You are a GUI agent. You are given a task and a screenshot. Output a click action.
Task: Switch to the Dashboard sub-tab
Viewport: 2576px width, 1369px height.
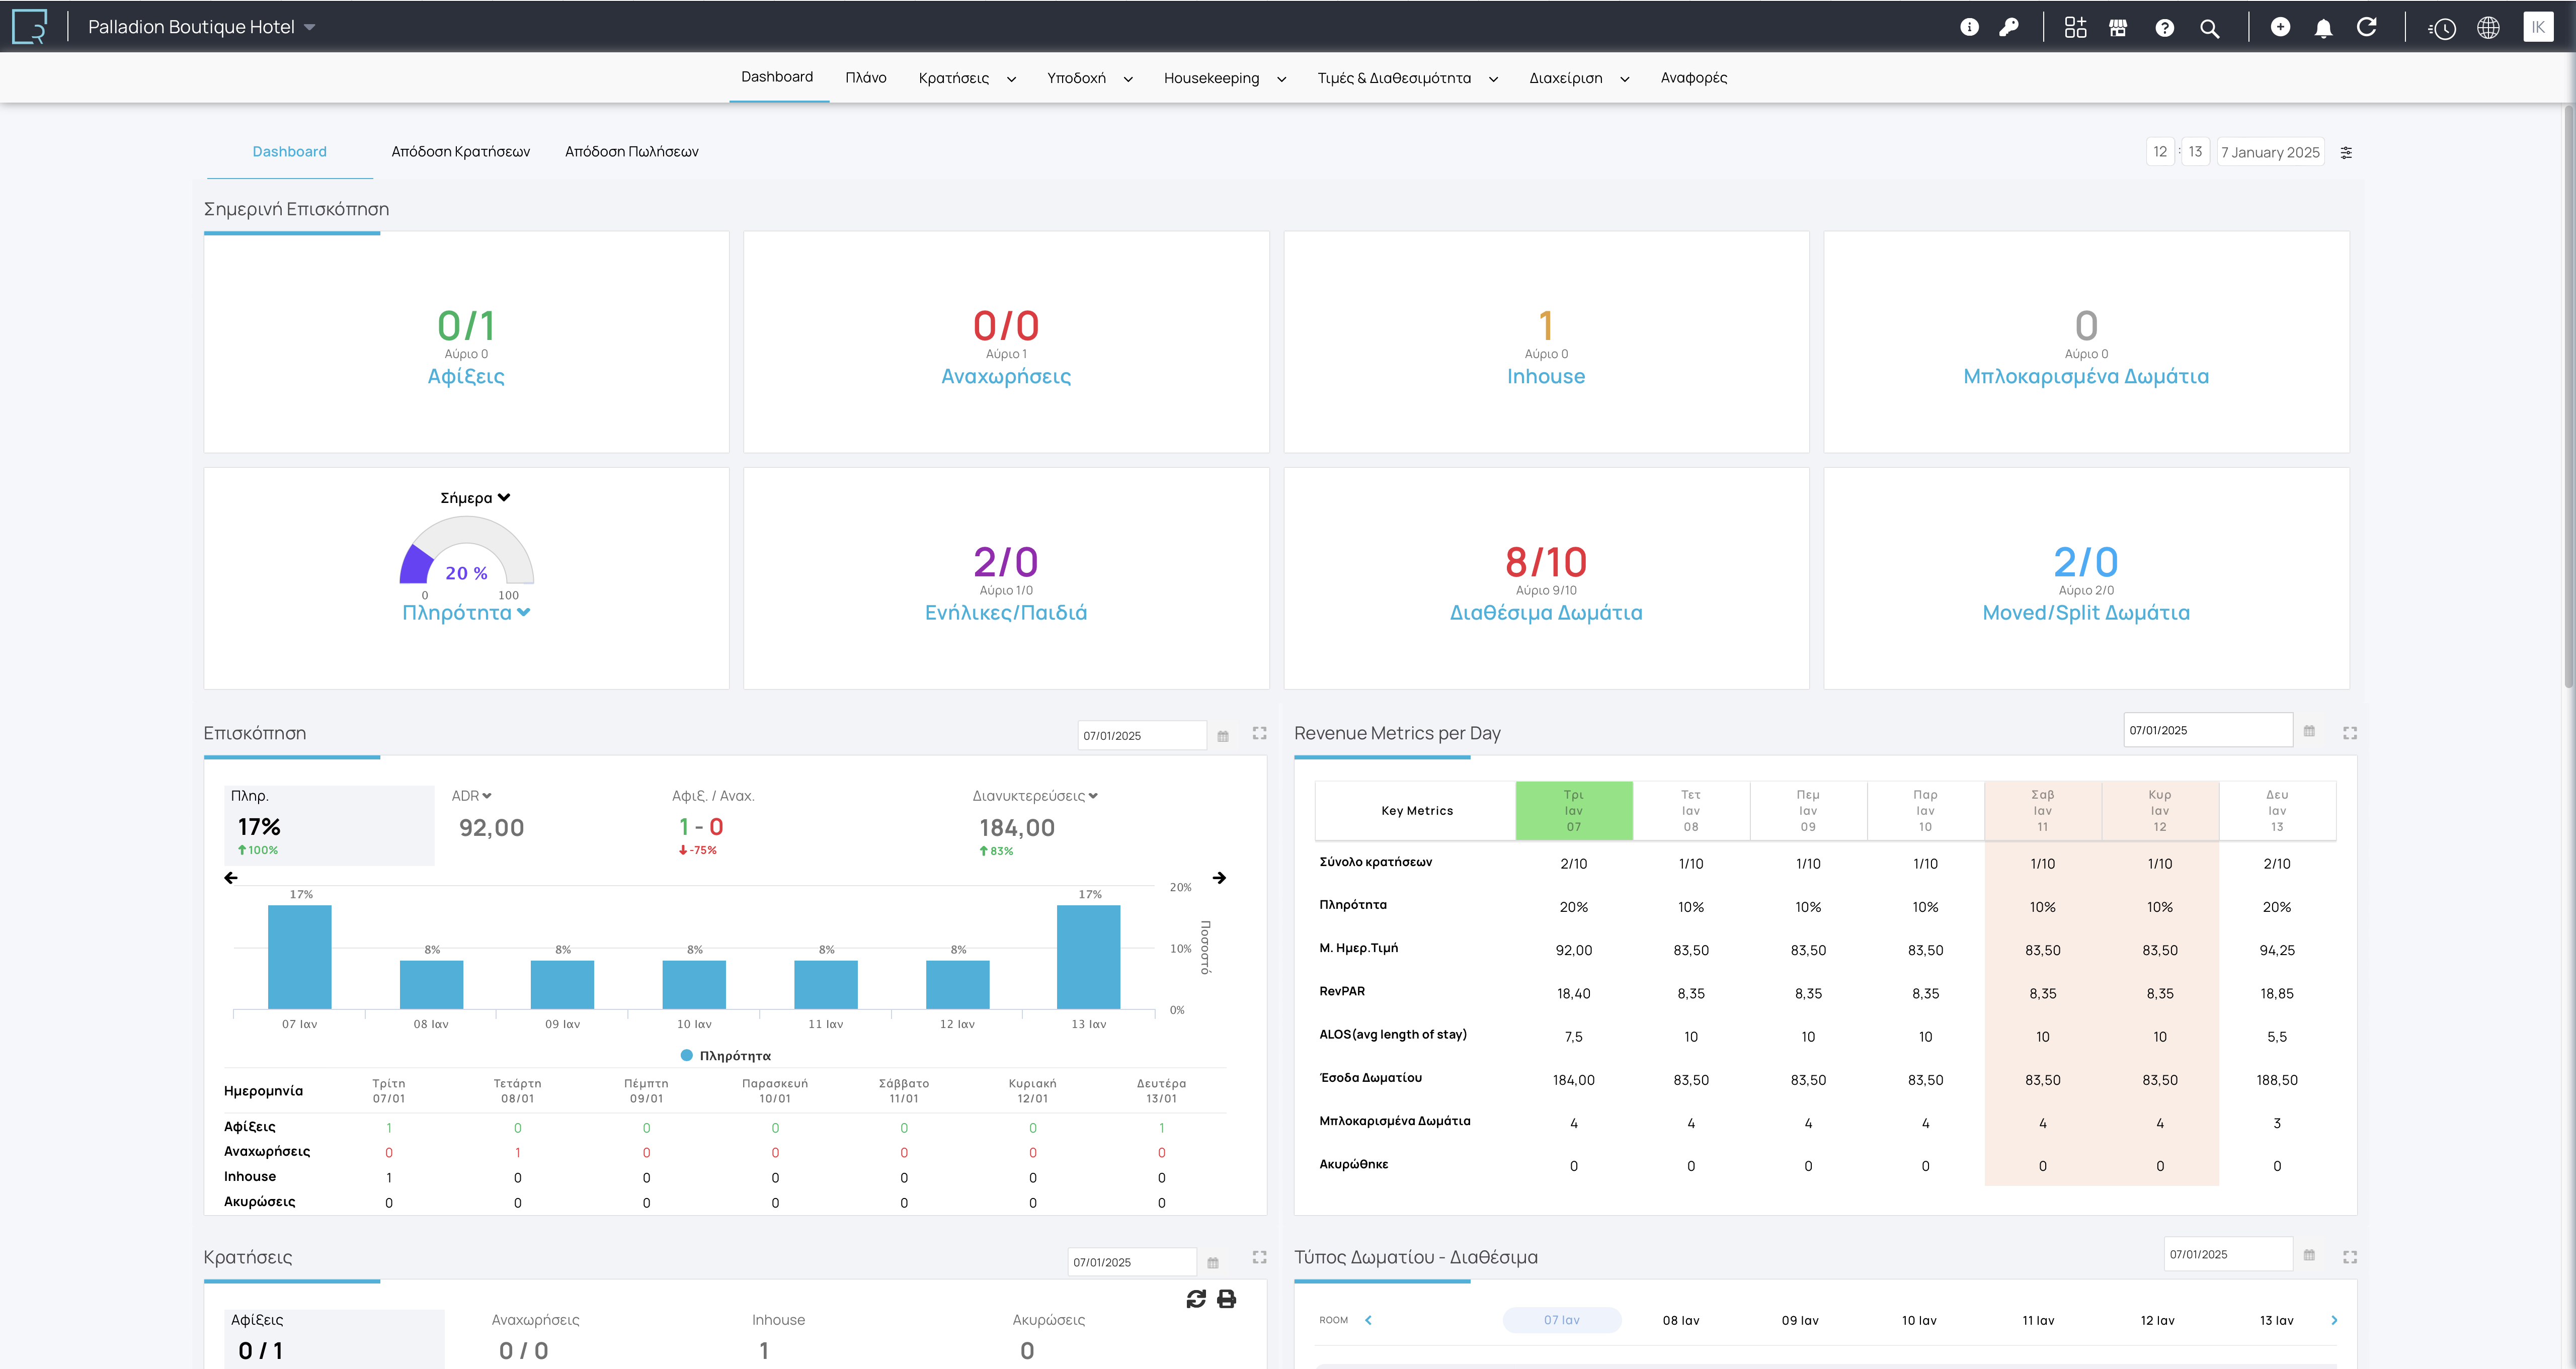(x=290, y=152)
